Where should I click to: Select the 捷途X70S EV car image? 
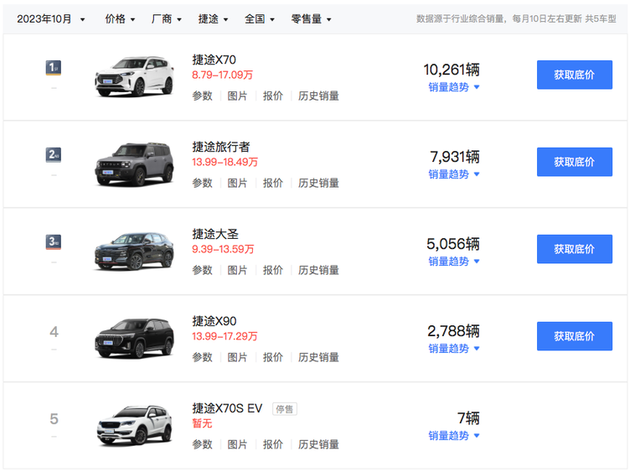[134, 425]
